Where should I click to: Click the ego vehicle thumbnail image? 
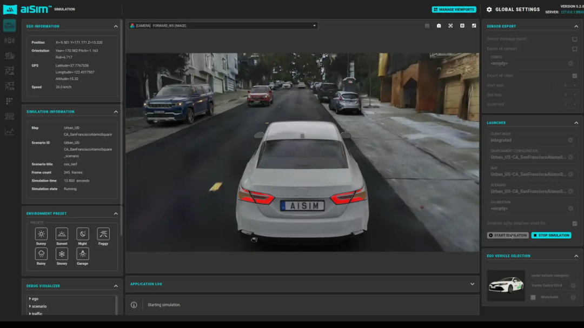click(x=506, y=285)
